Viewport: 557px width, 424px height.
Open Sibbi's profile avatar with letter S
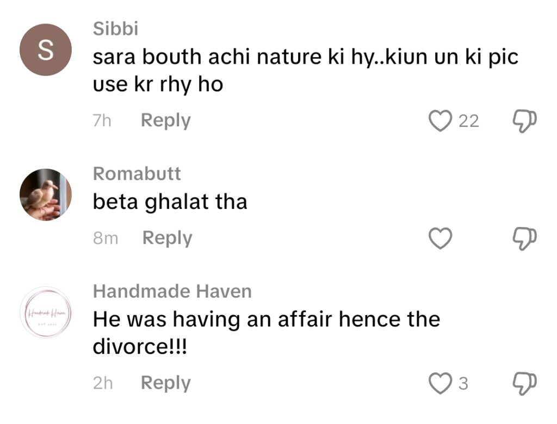point(46,50)
